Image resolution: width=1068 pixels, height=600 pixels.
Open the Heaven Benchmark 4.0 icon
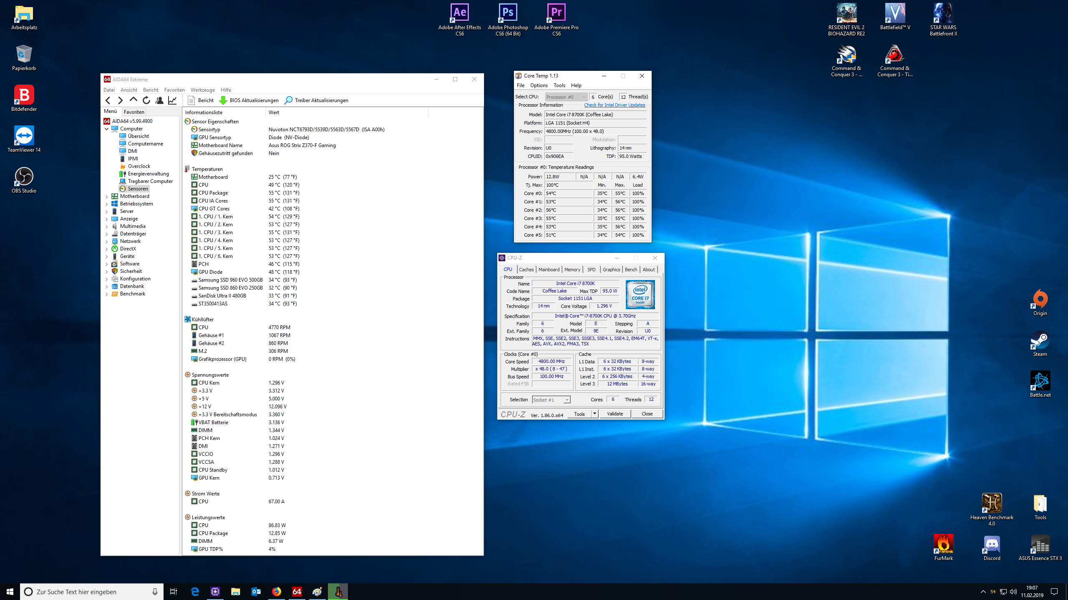(x=992, y=510)
